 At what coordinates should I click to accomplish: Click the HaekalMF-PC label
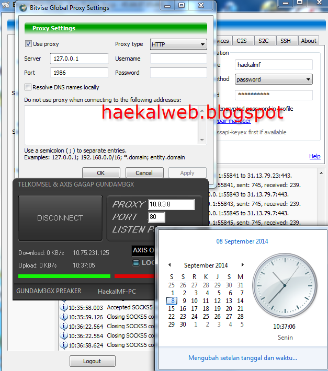pos(117,291)
